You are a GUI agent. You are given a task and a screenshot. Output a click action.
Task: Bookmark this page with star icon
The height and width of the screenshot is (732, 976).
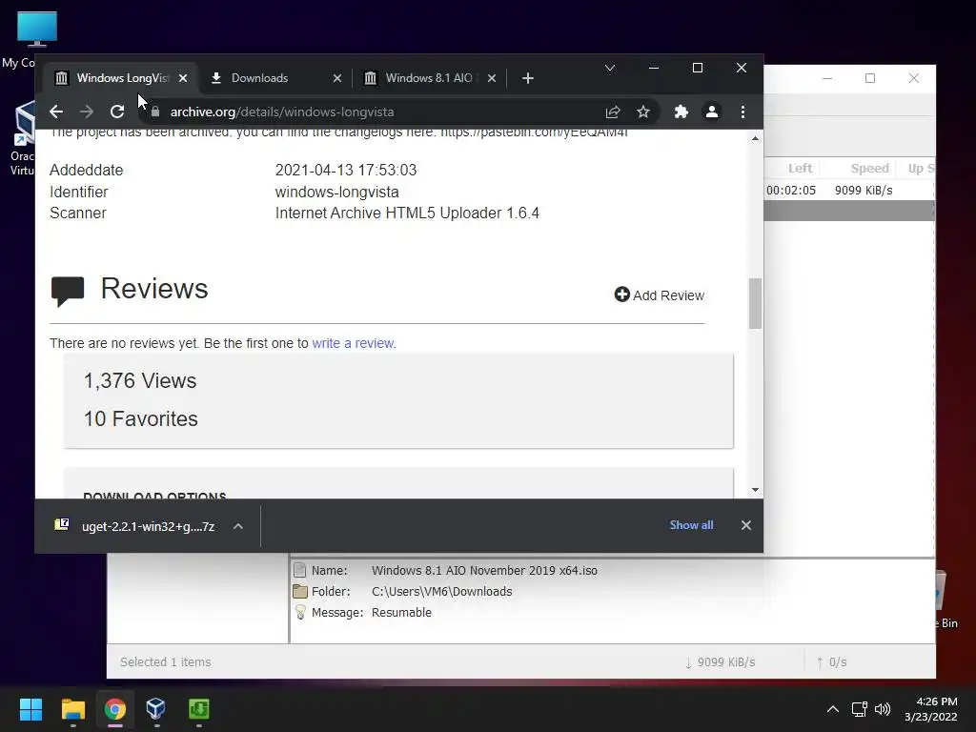pyautogui.click(x=643, y=112)
